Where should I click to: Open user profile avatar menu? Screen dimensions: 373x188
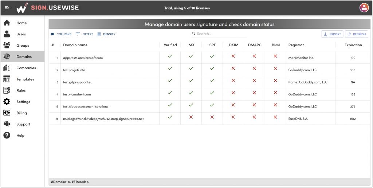364,8
